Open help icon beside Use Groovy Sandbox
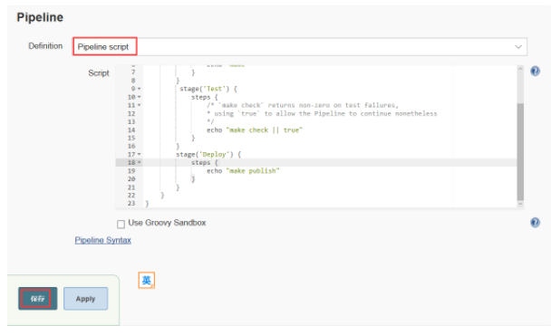 tap(535, 223)
